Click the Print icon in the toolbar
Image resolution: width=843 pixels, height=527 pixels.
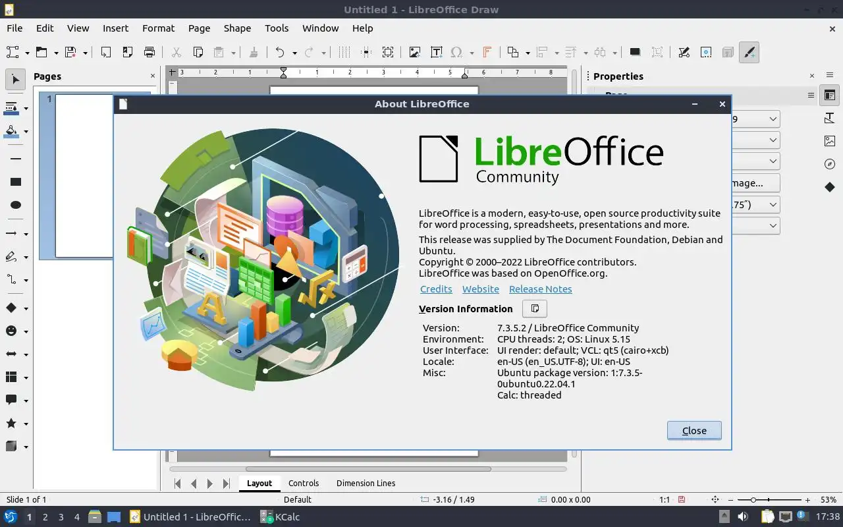(150, 52)
